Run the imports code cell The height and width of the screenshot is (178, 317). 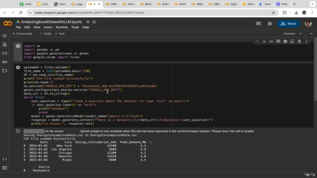(18, 46)
